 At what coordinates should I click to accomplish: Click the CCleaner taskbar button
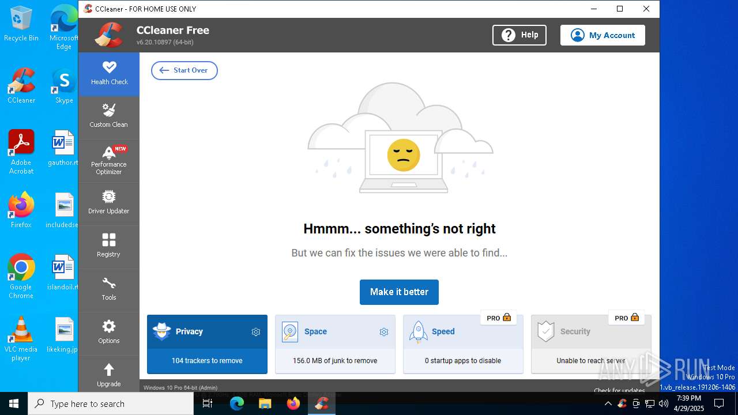(x=322, y=403)
